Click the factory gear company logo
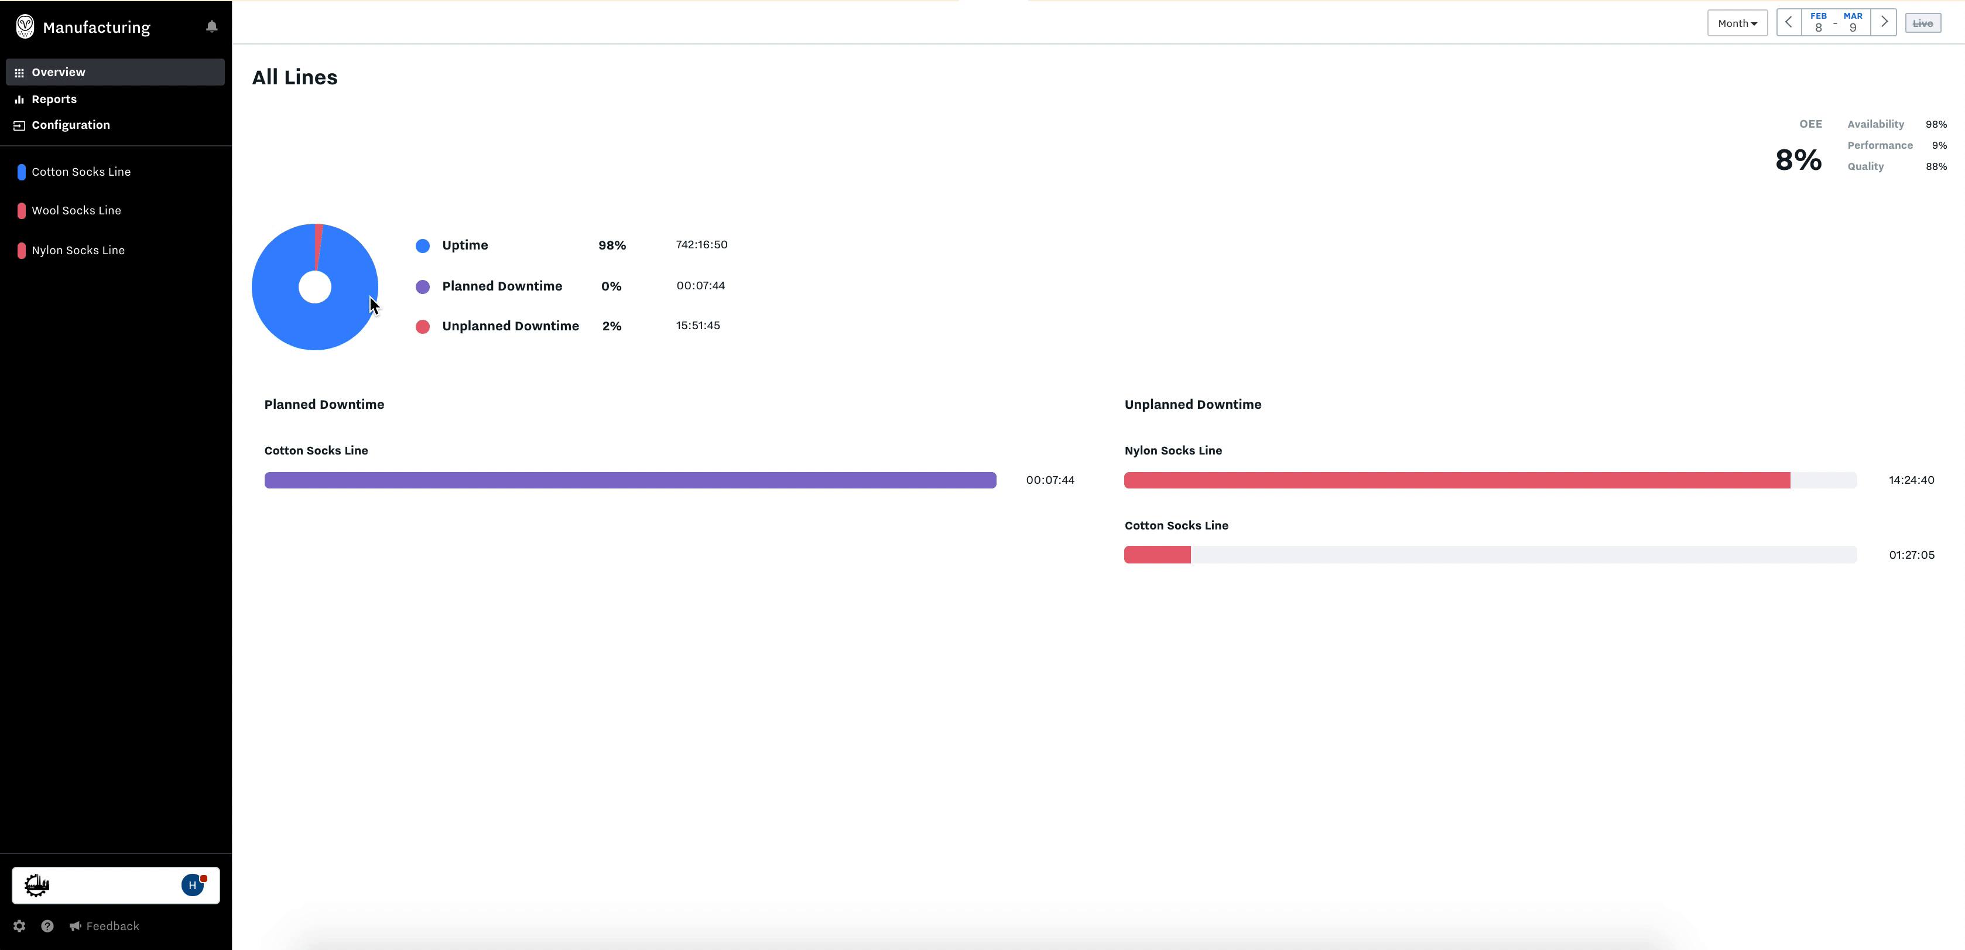 pyautogui.click(x=37, y=885)
